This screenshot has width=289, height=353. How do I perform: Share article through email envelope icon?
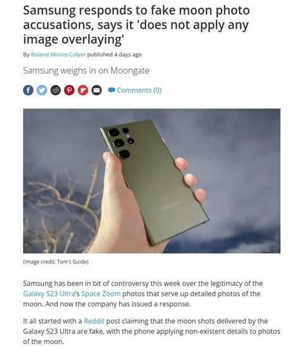[97, 90]
